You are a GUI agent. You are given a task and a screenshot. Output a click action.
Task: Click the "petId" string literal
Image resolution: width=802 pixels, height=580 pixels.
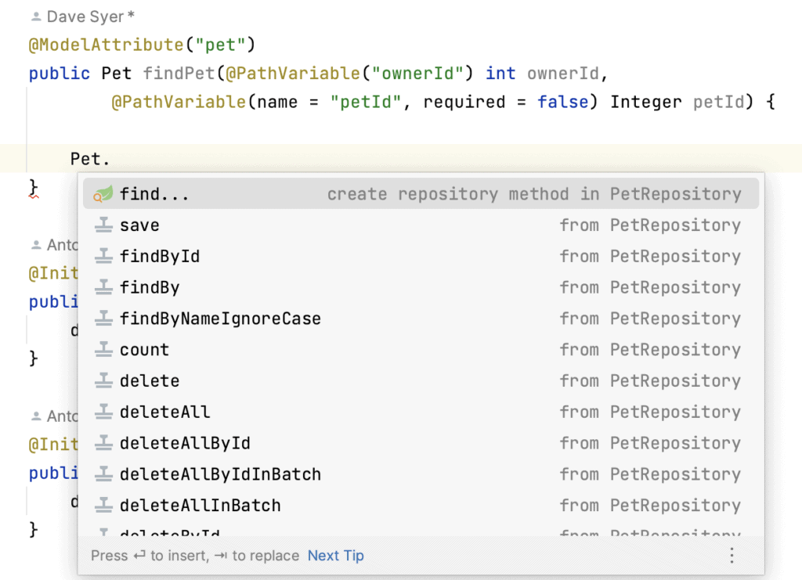(366, 103)
